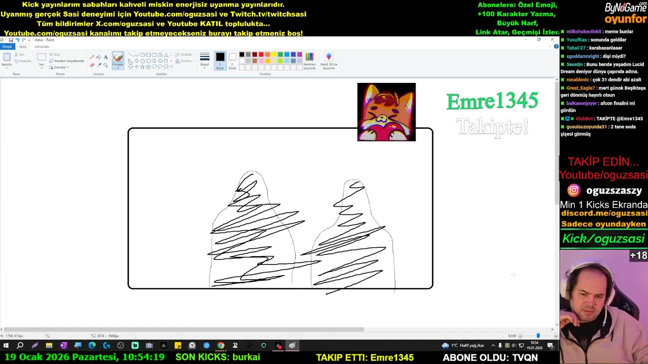Open the Boyut line thickness dropdown

[x=205, y=61]
